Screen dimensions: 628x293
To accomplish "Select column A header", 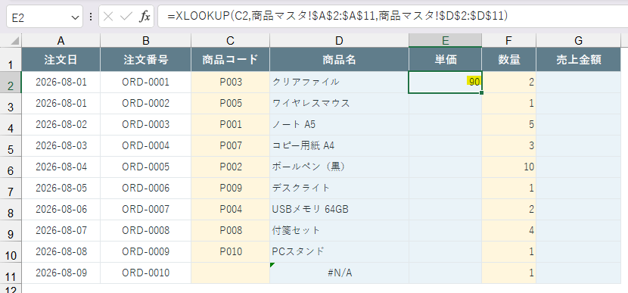I will pos(61,40).
